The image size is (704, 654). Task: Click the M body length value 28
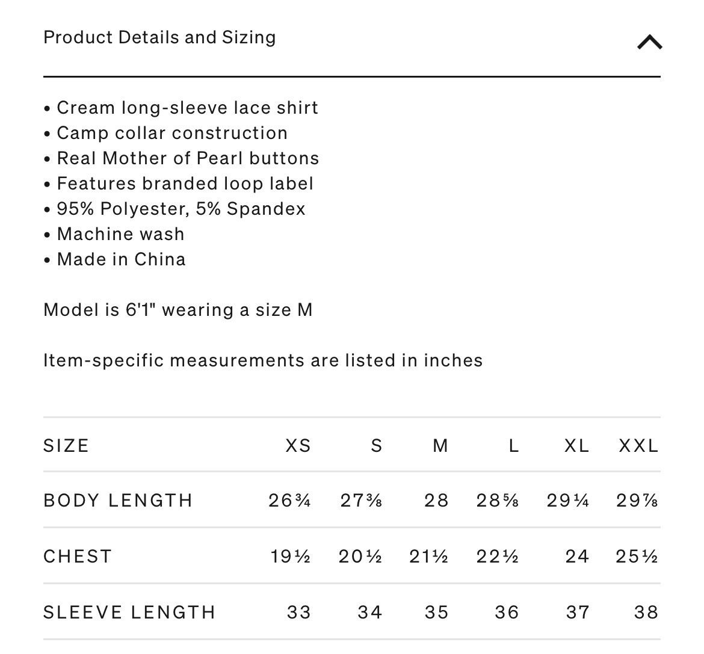point(436,501)
